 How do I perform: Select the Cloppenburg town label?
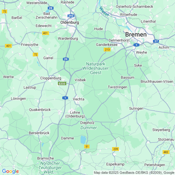pyautogui.click(x=51, y=78)
